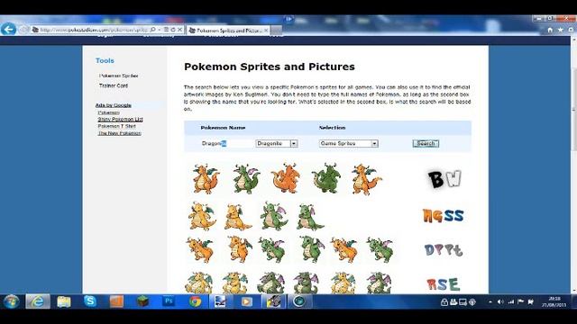Screen dimensions: 577x324
Task: Click the BW game logo
Action: pos(444,179)
